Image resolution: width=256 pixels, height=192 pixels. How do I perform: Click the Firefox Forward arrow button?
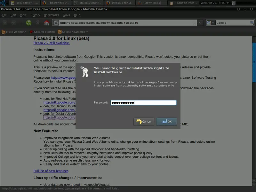(13, 23)
